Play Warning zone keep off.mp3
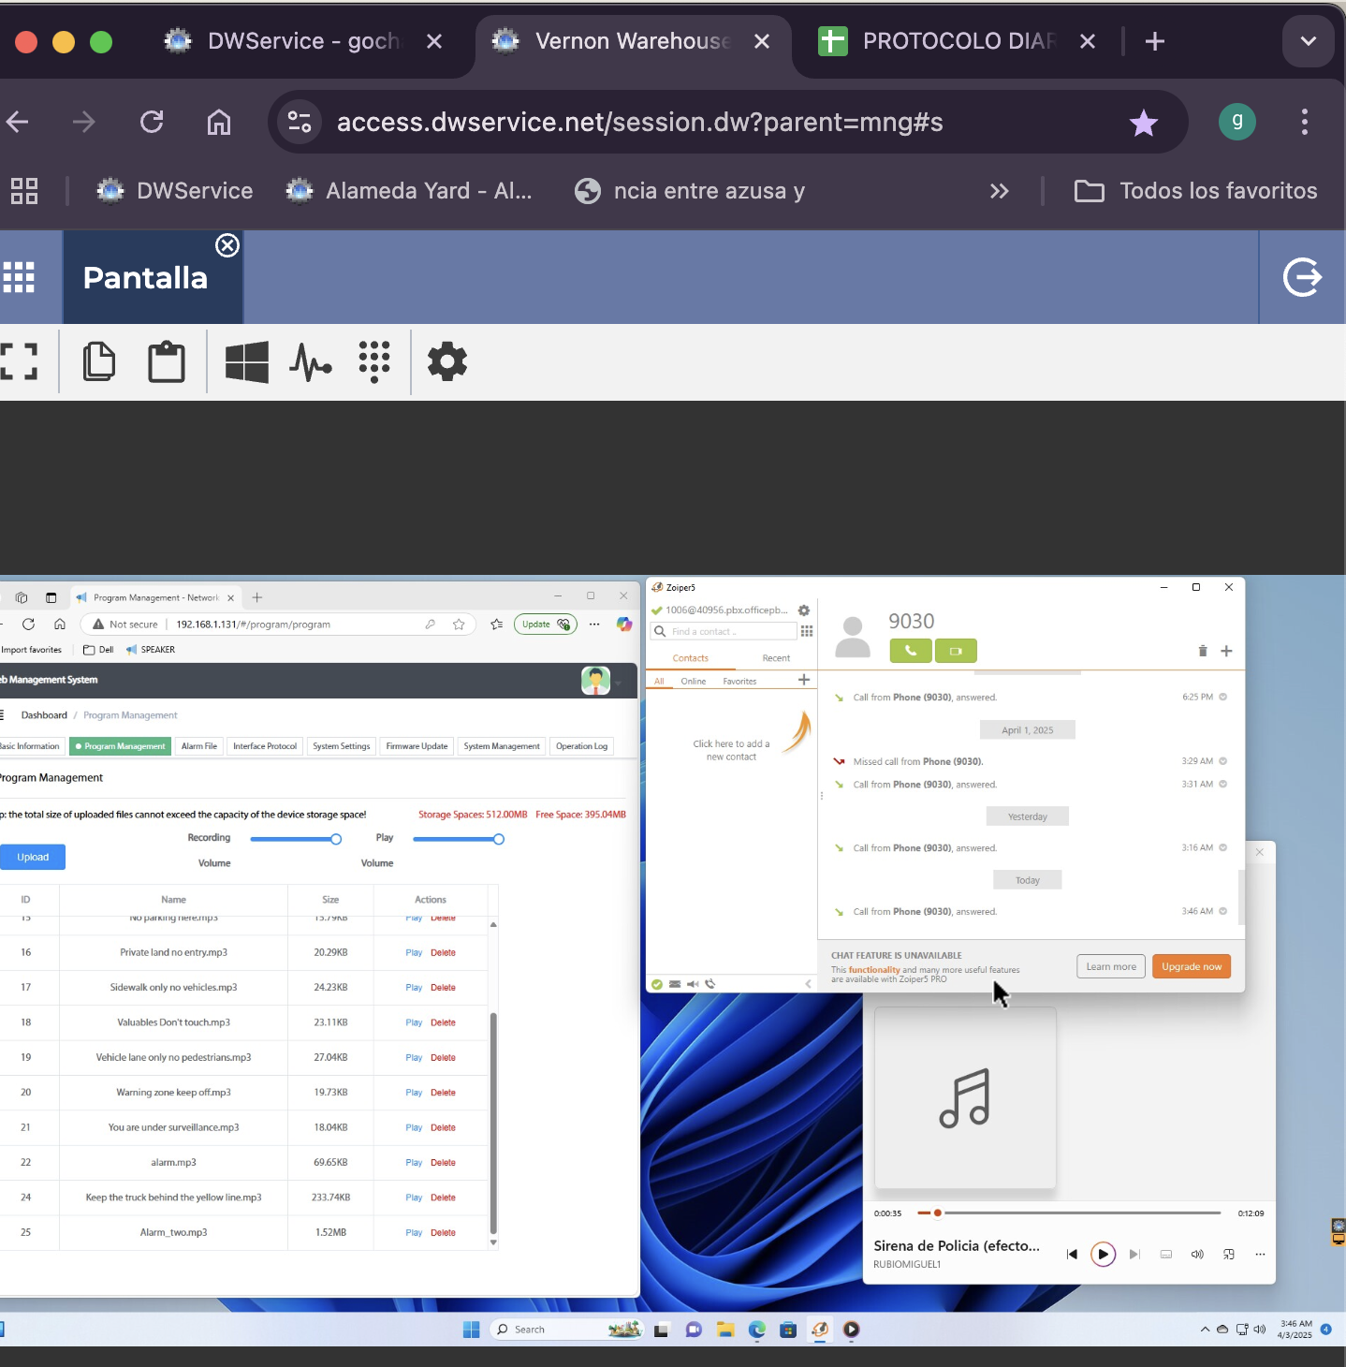This screenshot has width=1346, height=1367. [414, 1093]
